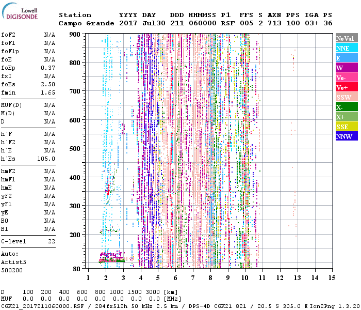
Task: Click the time value 060000
Action: coord(203,23)
